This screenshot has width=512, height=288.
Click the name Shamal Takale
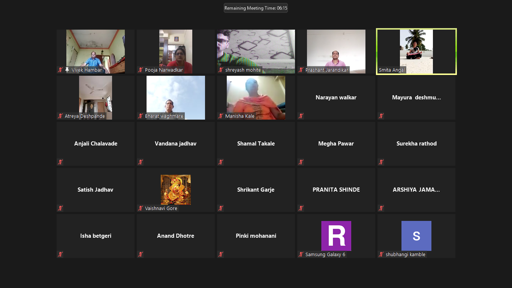point(256,144)
